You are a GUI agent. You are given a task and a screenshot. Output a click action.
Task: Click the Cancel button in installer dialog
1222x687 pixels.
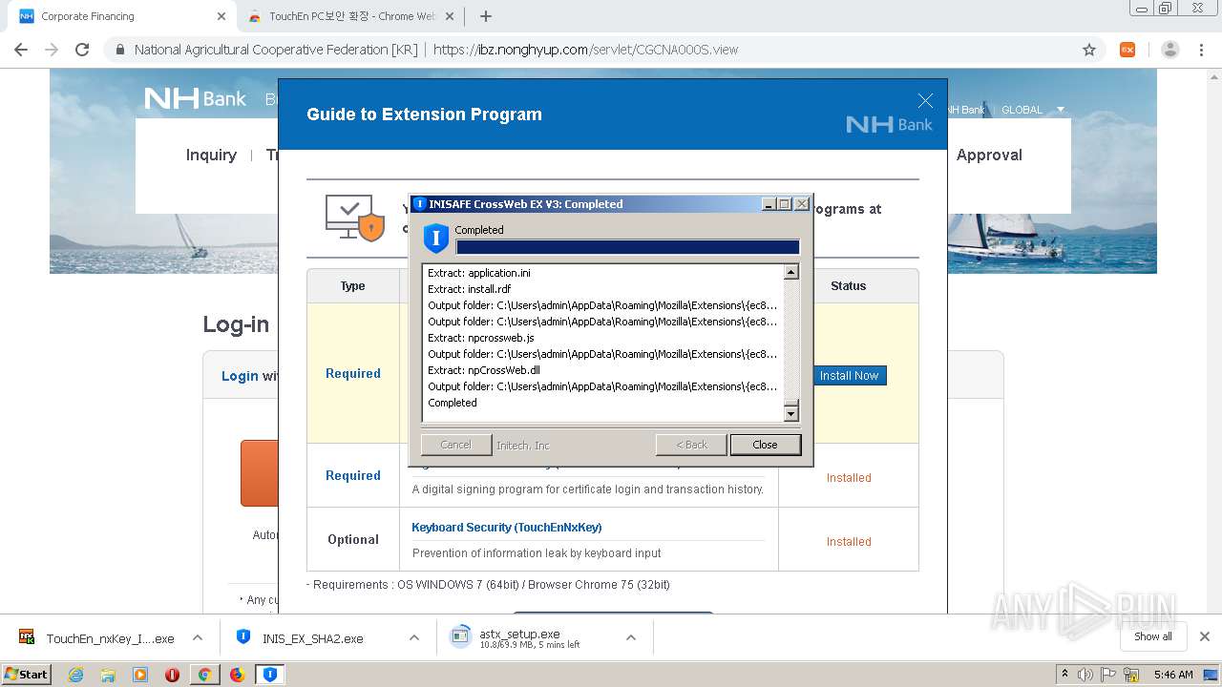click(x=455, y=445)
